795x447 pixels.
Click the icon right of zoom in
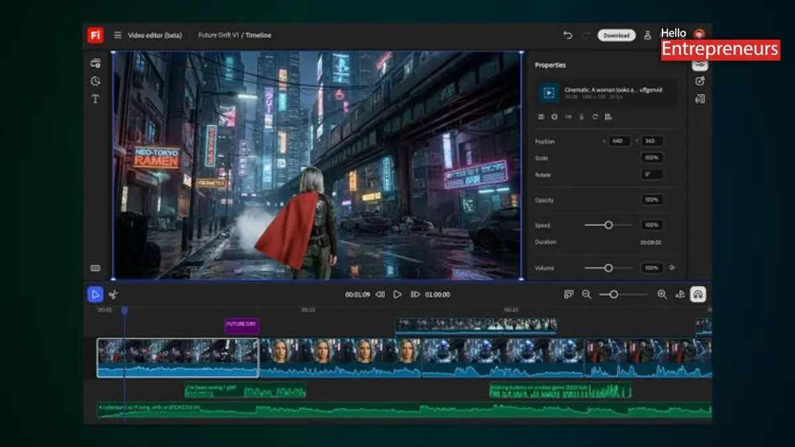pos(680,295)
